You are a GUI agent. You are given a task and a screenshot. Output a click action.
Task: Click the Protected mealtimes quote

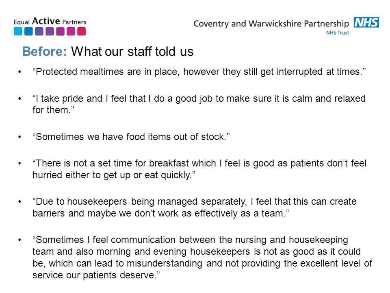click(x=199, y=72)
